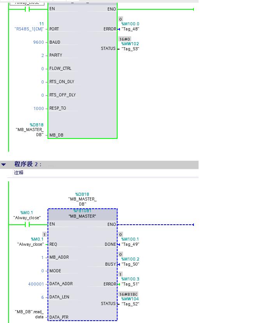This screenshot has height=323, width=255.
Task: Click the "Alway_close" contact on MB_MASTER EN
Action: [x=27, y=225]
